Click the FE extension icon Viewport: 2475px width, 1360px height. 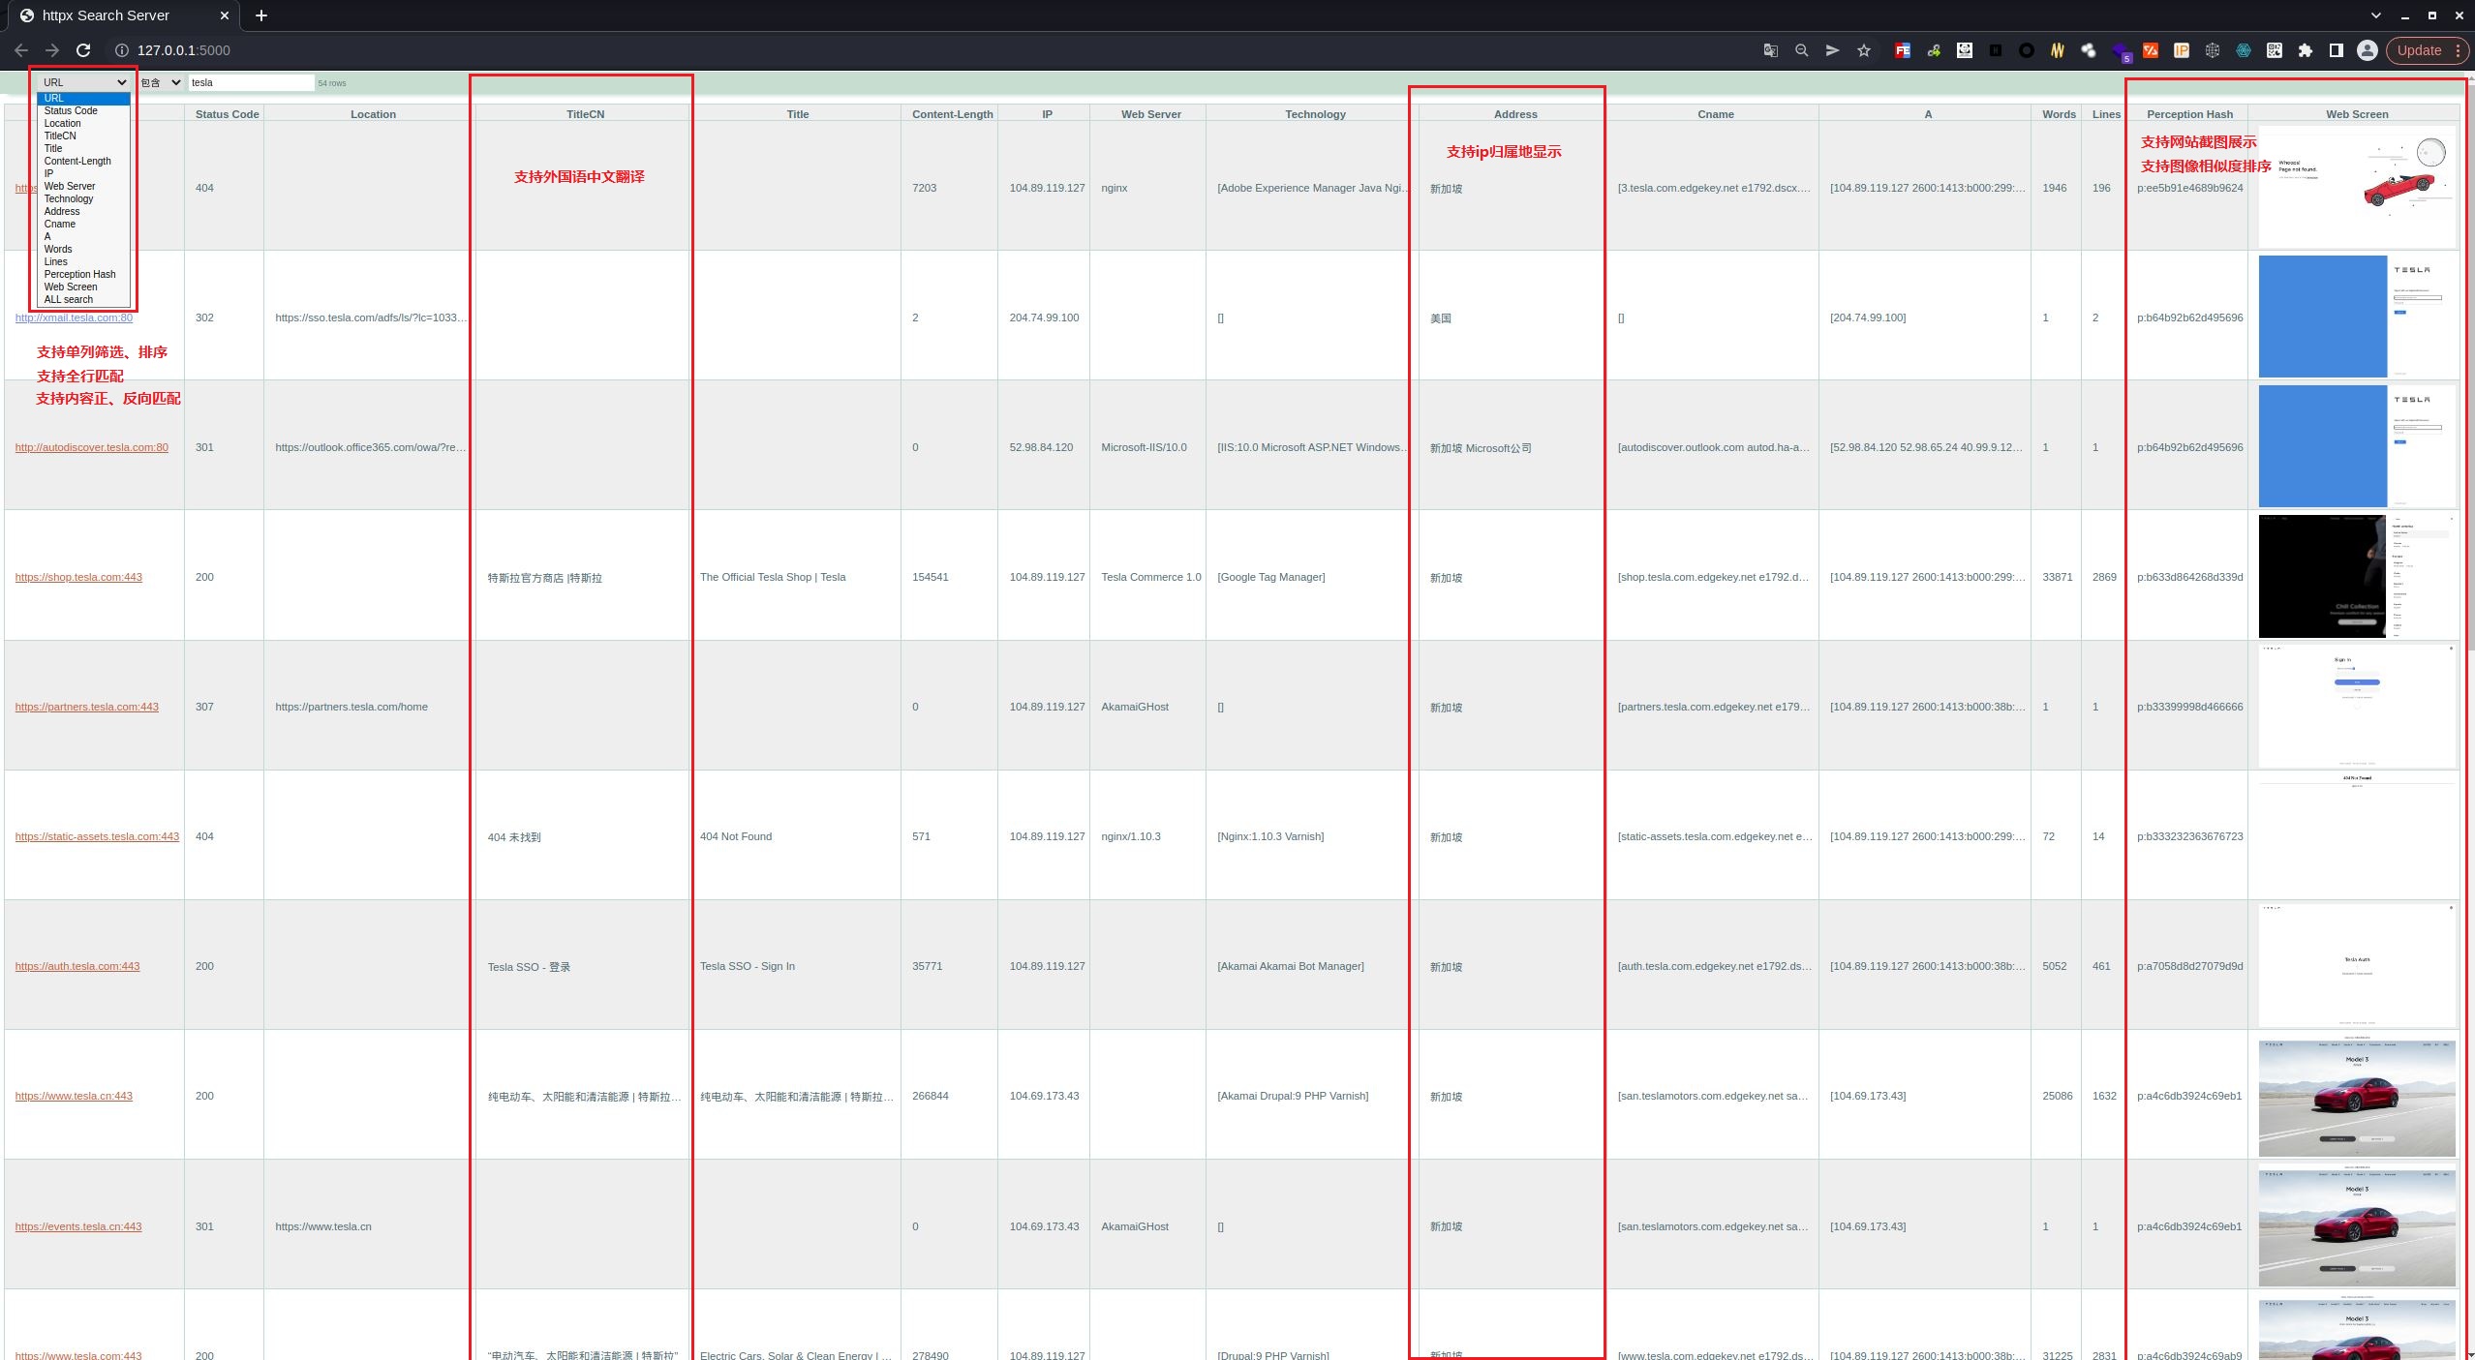click(1902, 50)
